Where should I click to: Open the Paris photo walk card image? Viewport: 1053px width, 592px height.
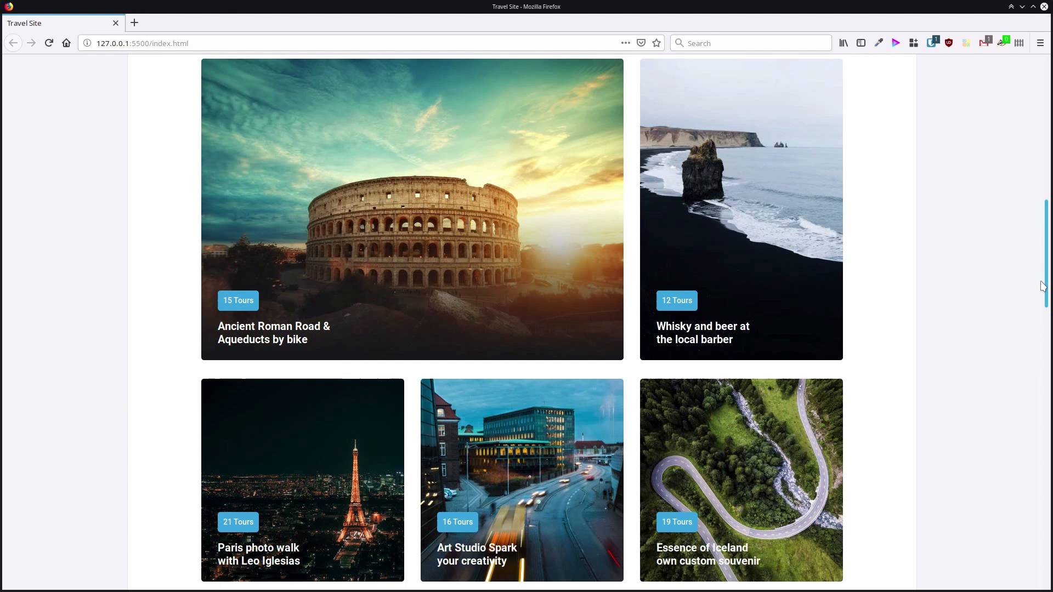pos(302,449)
